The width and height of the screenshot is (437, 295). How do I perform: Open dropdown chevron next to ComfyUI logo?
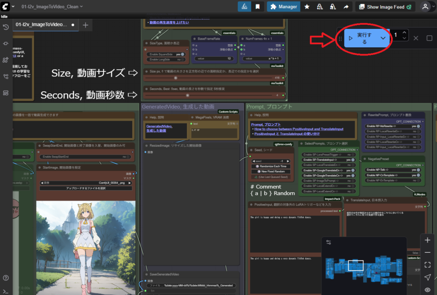(x=13, y=6)
